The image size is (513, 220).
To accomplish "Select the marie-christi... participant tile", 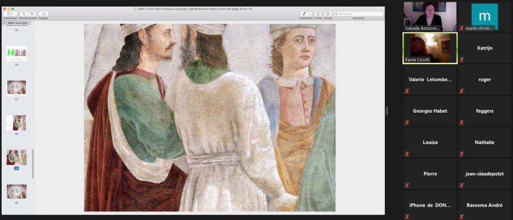I will point(485,16).
